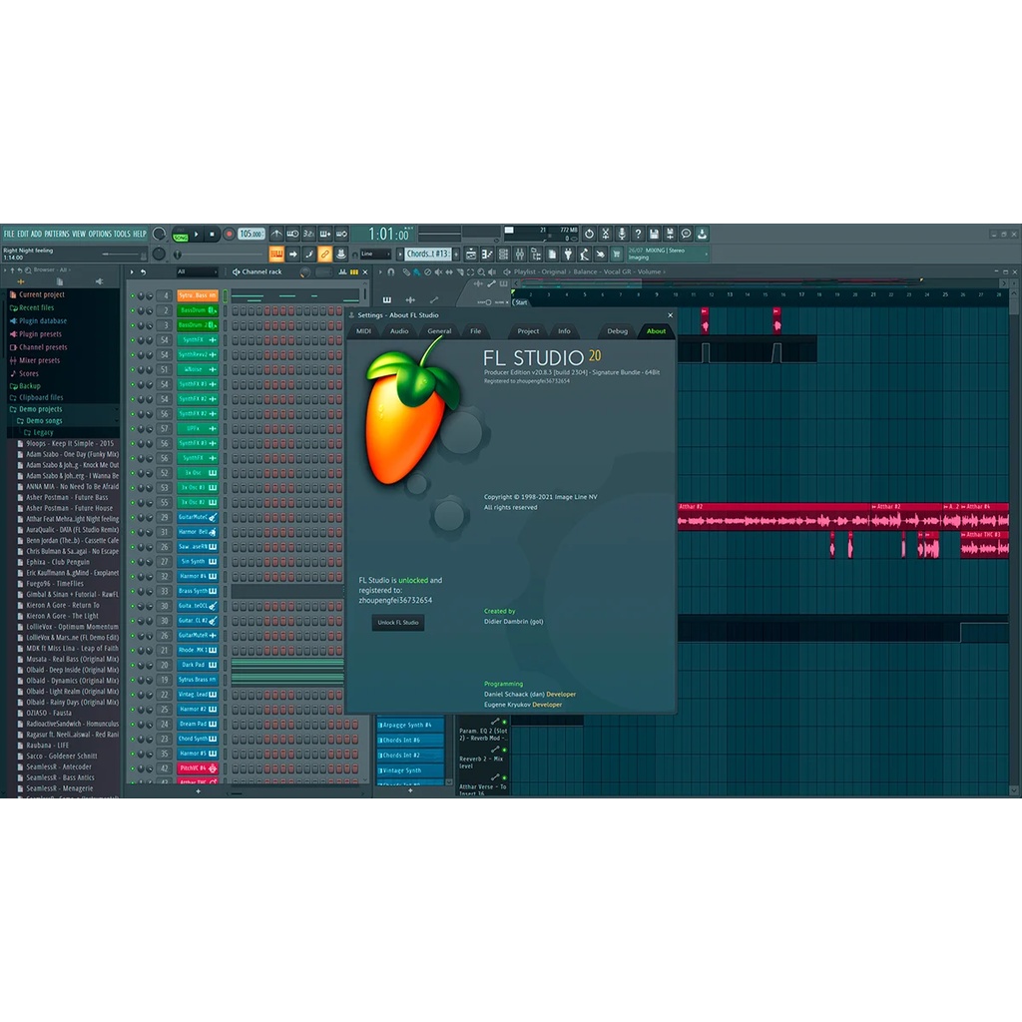Screen dimensions: 1022x1022
Task: Select the playlist zoom magnifier tool
Action: tap(481, 271)
